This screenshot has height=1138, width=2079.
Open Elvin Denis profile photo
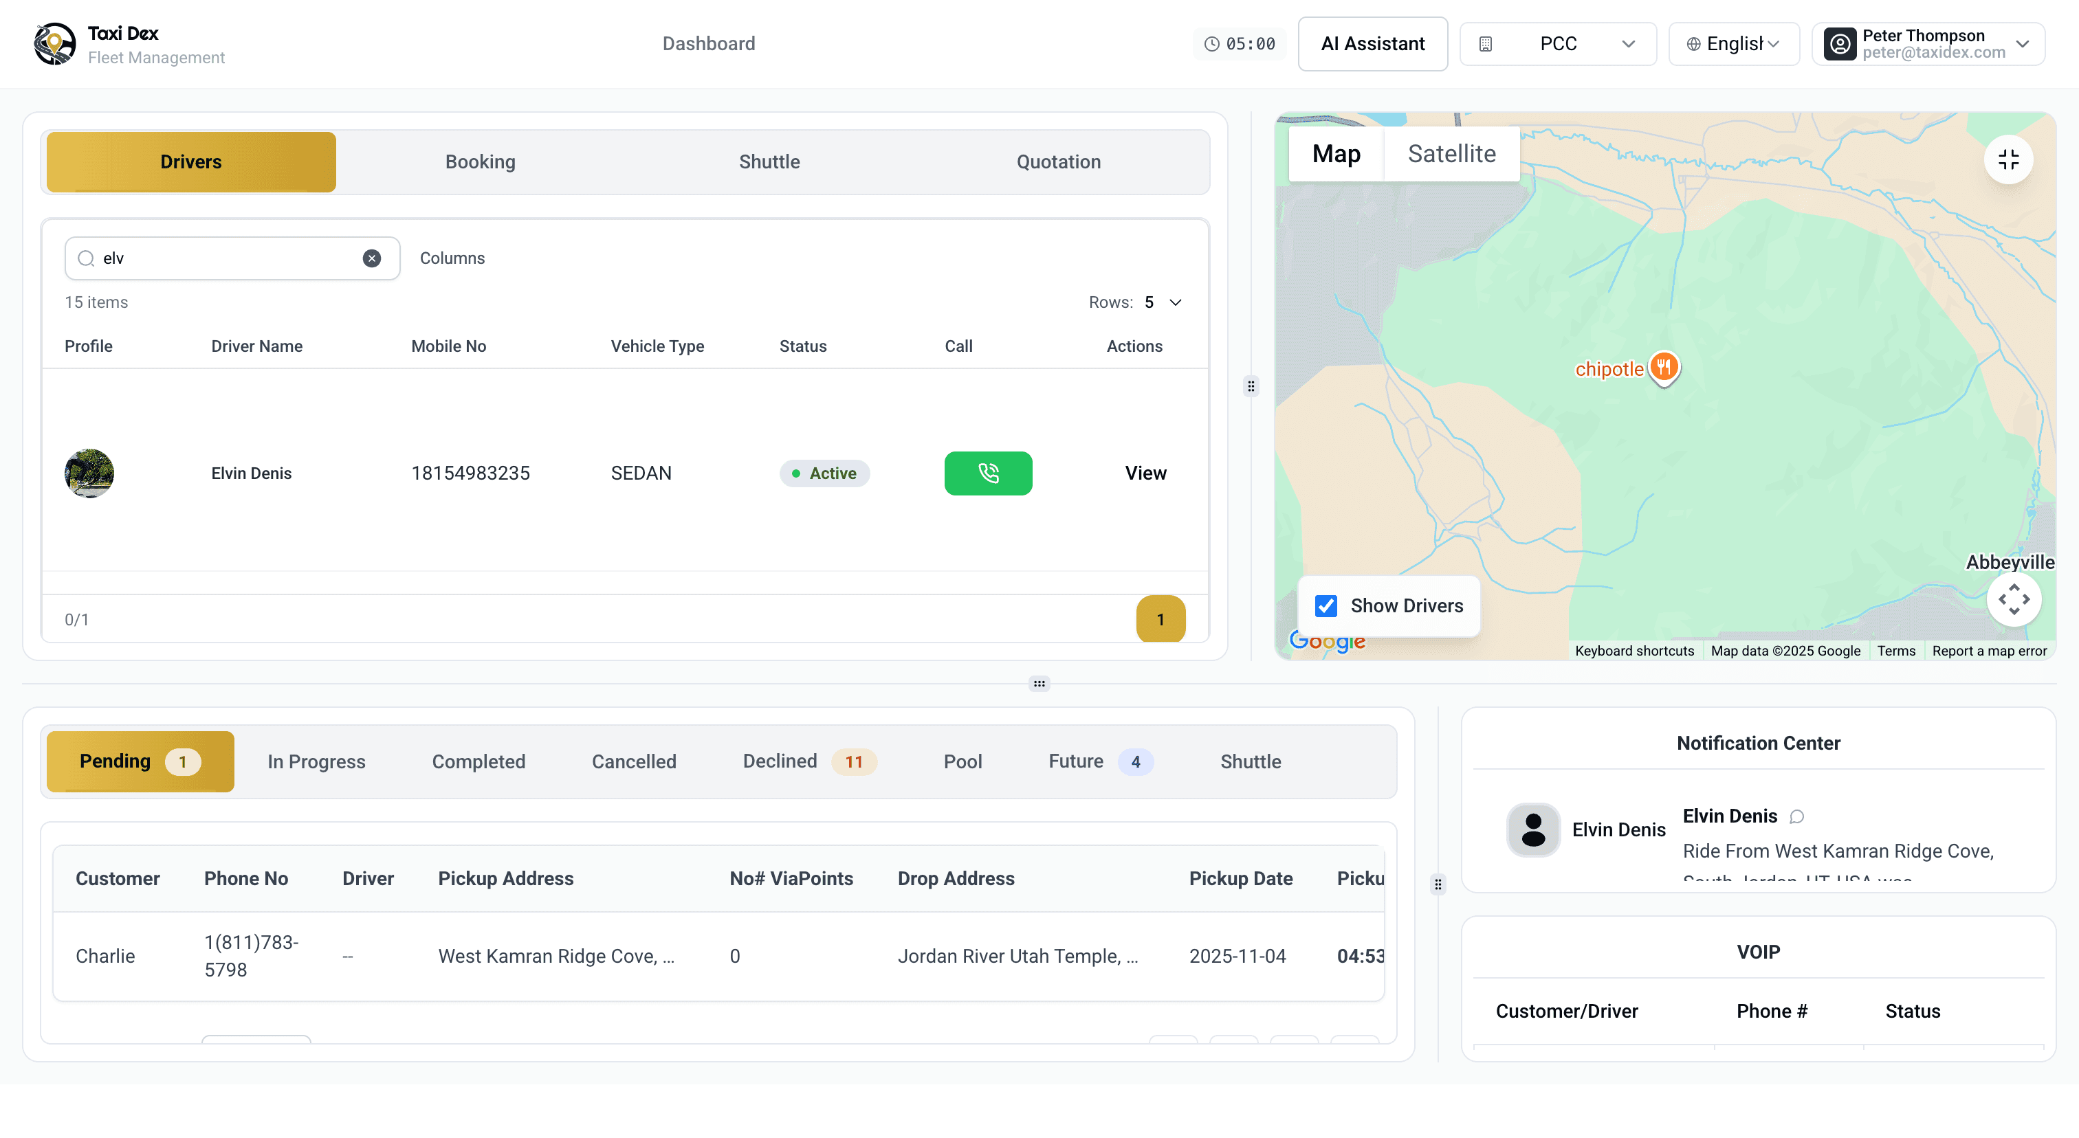[89, 473]
